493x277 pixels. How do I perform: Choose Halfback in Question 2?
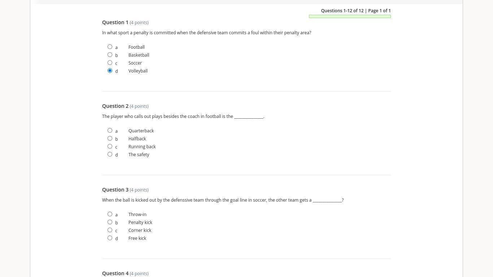point(110,138)
